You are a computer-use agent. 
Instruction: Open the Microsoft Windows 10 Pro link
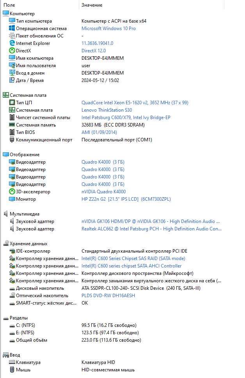tap(108, 29)
